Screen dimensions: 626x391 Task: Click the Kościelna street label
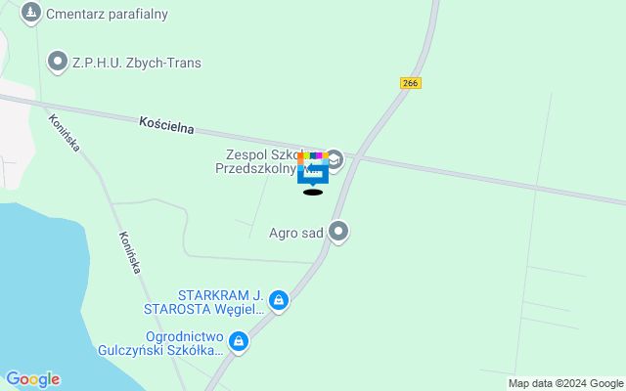(x=166, y=125)
